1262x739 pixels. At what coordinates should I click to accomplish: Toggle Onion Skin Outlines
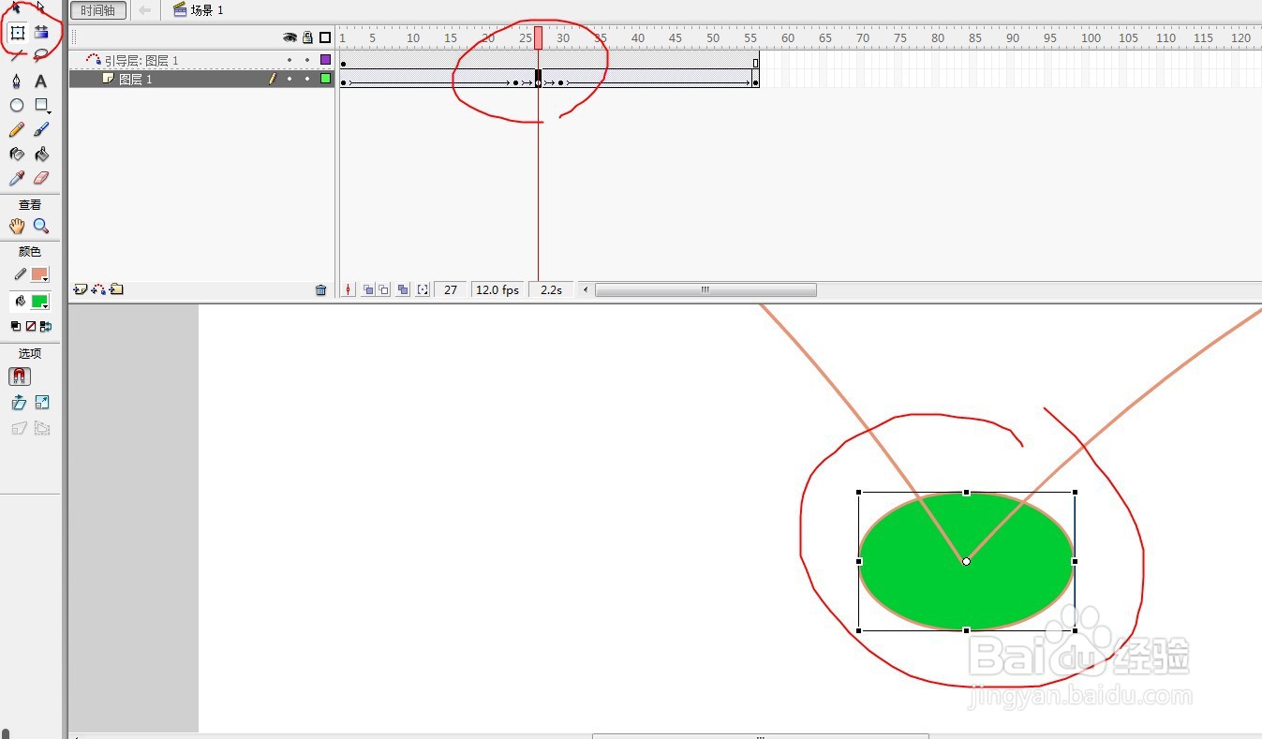coord(384,289)
